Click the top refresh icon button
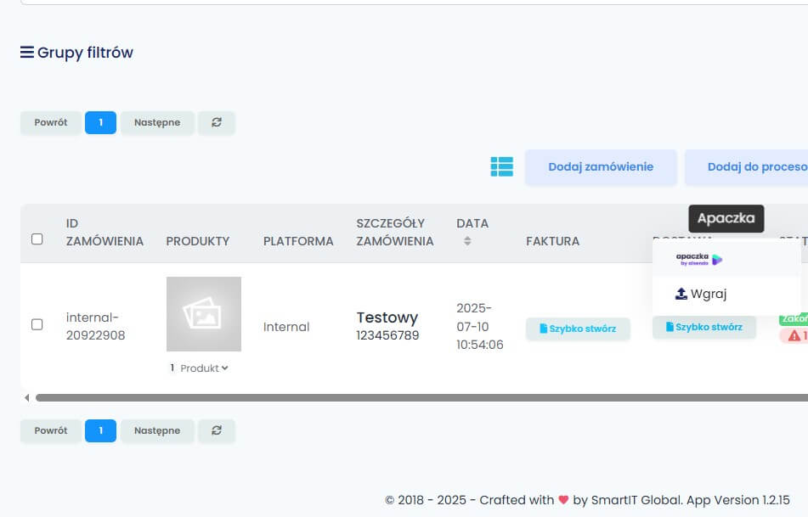Screen dimensions: 808x517 point(217,122)
